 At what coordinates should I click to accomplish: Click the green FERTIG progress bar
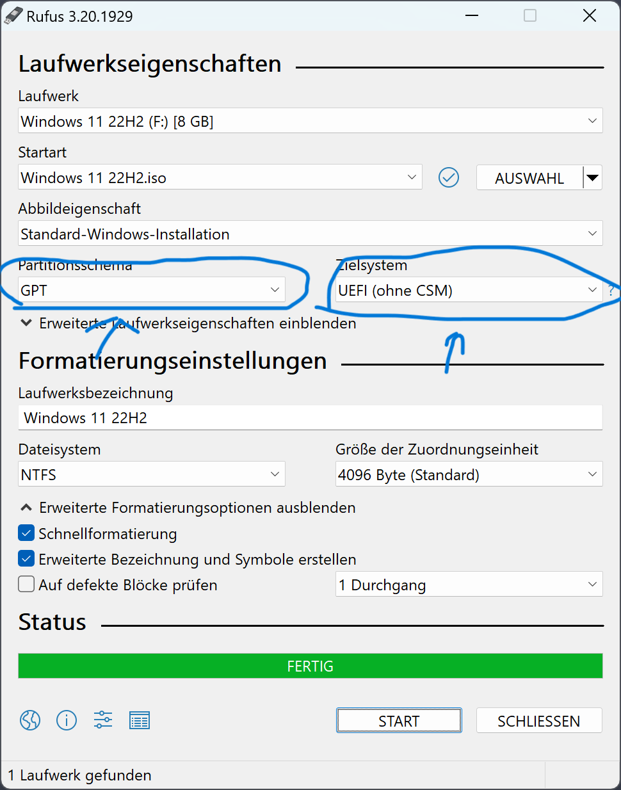310,666
